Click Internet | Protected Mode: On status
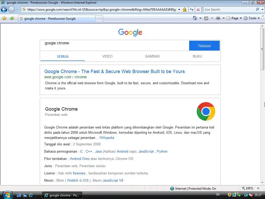Image resolution: width=265 pixels, height=199 pixels. 193,189
